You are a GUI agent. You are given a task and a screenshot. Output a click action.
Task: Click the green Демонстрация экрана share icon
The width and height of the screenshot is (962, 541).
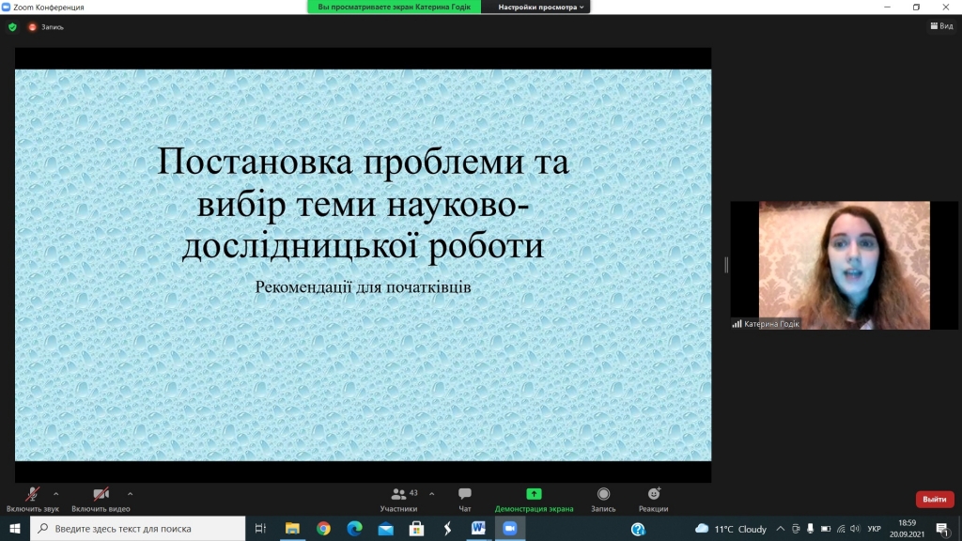(x=534, y=494)
